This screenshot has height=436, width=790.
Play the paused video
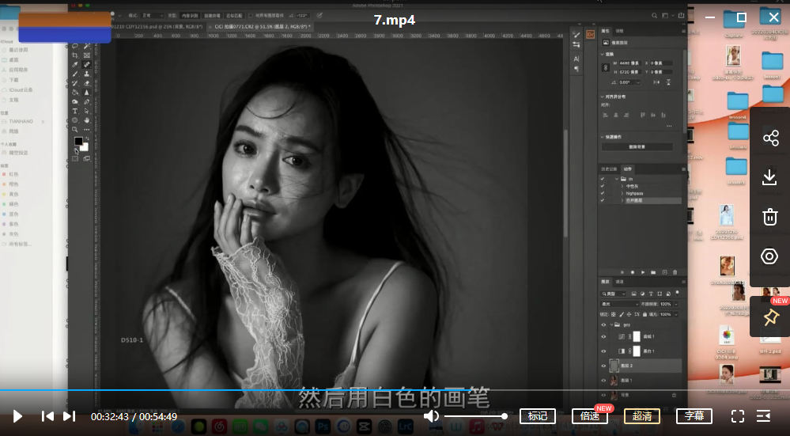coord(17,416)
